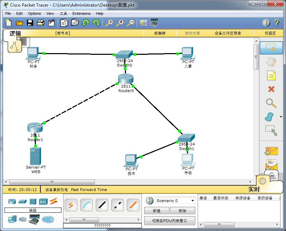
Task: Open the Options menu
Action: coord(34,13)
